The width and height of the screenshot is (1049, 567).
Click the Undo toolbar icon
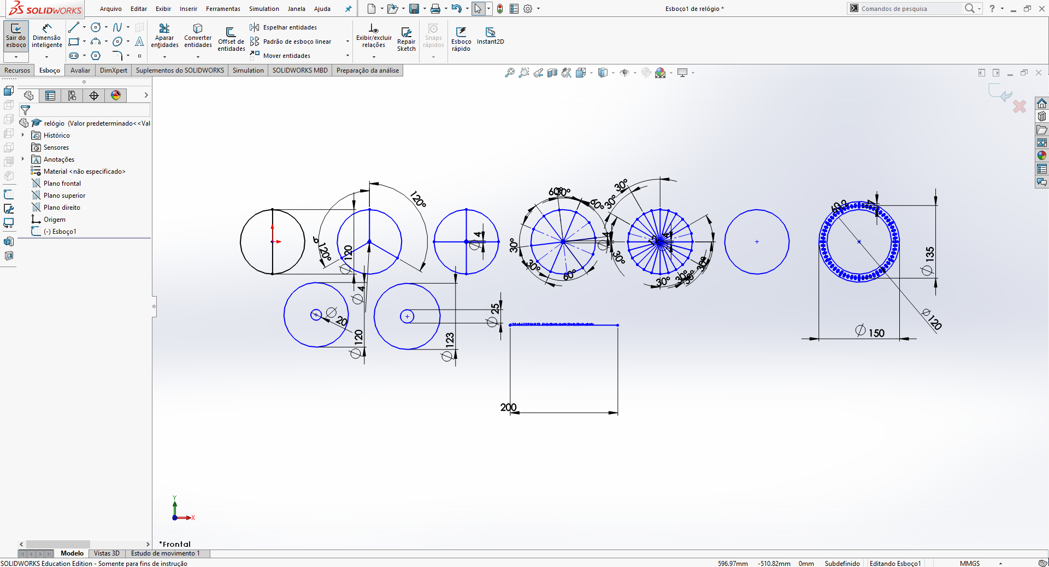[x=456, y=9]
